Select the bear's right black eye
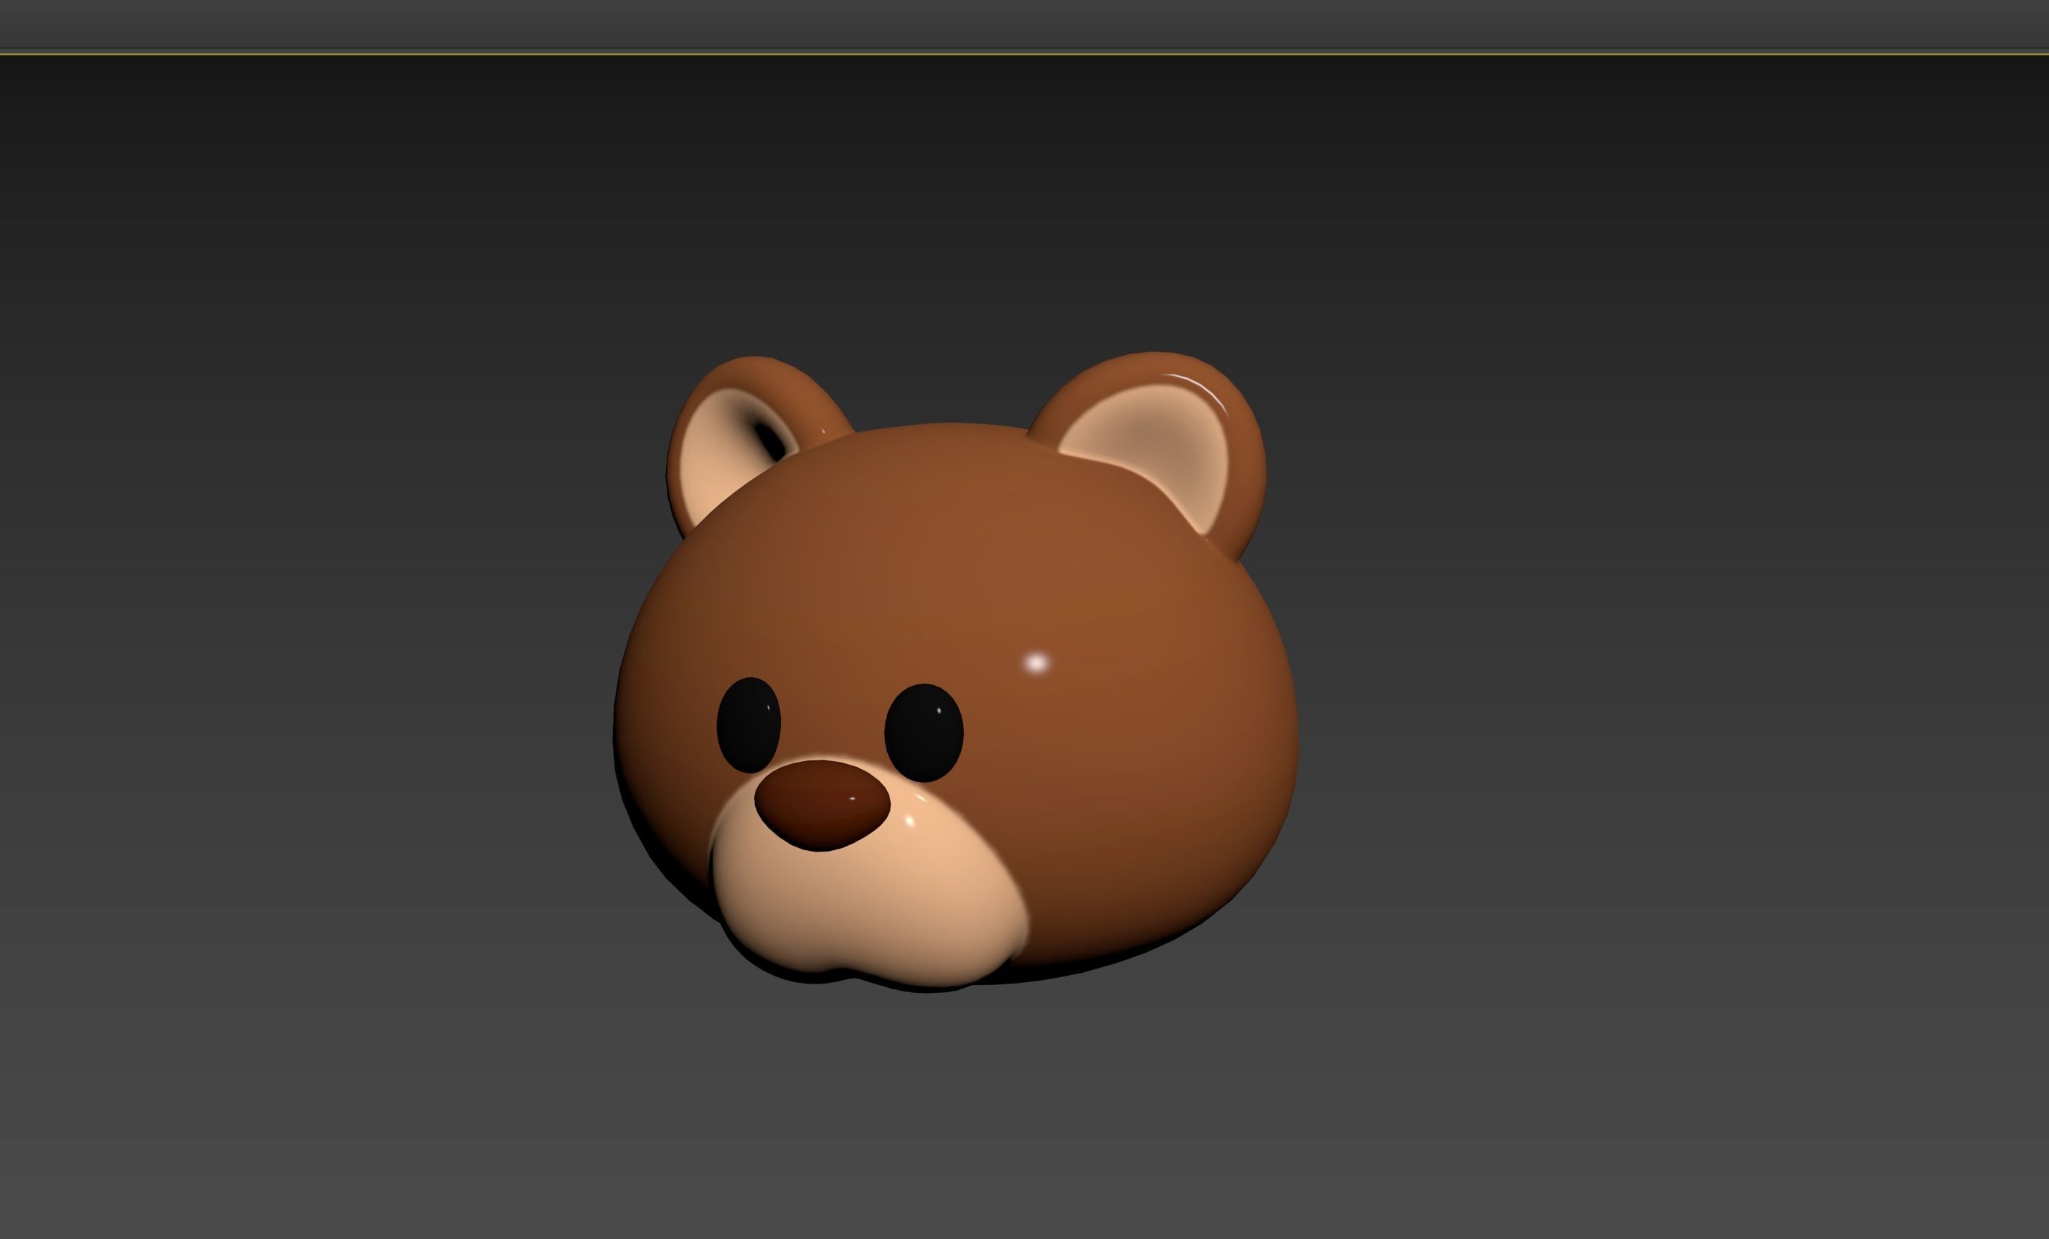The height and width of the screenshot is (1239, 2049). pos(924,732)
